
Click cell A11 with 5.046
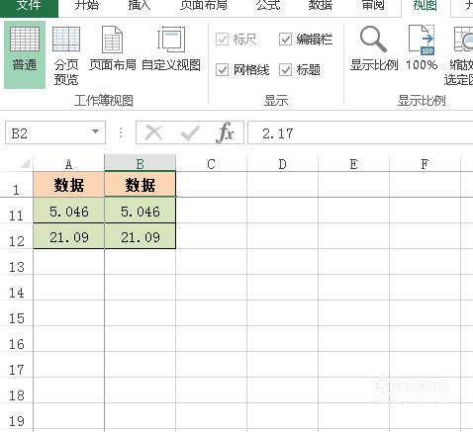(x=69, y=211)
